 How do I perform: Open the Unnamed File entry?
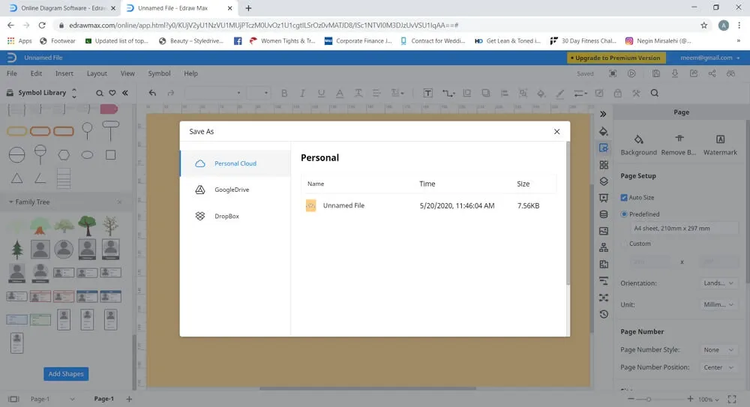tap(343, 205)
